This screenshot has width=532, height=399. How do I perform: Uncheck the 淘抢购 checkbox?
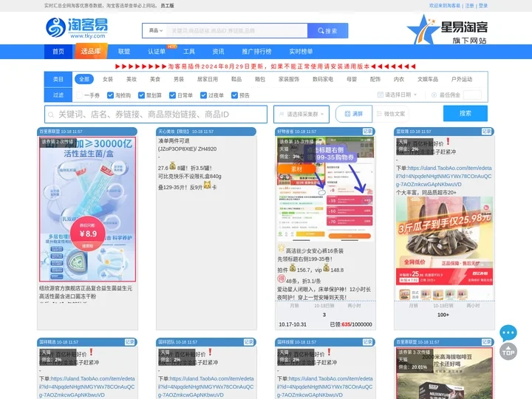tap(110, 95)
